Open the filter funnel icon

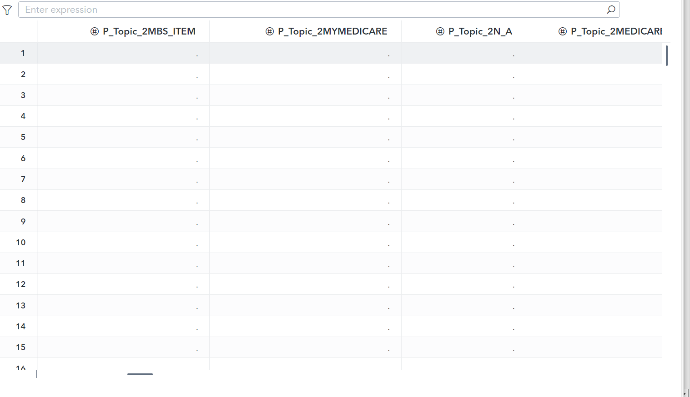7,10
